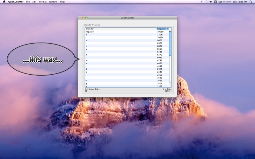This screenshot has height=159, width=255.
Task: Click the frequency value 10534
Action: click(x=160, y=38)
